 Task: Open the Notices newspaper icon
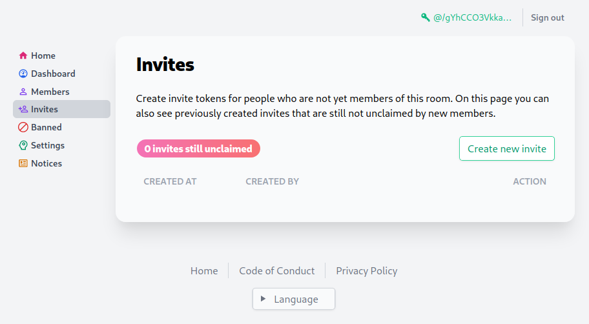pyautogui.click(x=23, y=163)
